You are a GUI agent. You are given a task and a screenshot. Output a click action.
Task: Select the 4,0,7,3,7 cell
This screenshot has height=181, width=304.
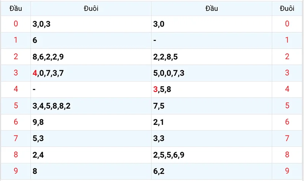click(48, 73)
